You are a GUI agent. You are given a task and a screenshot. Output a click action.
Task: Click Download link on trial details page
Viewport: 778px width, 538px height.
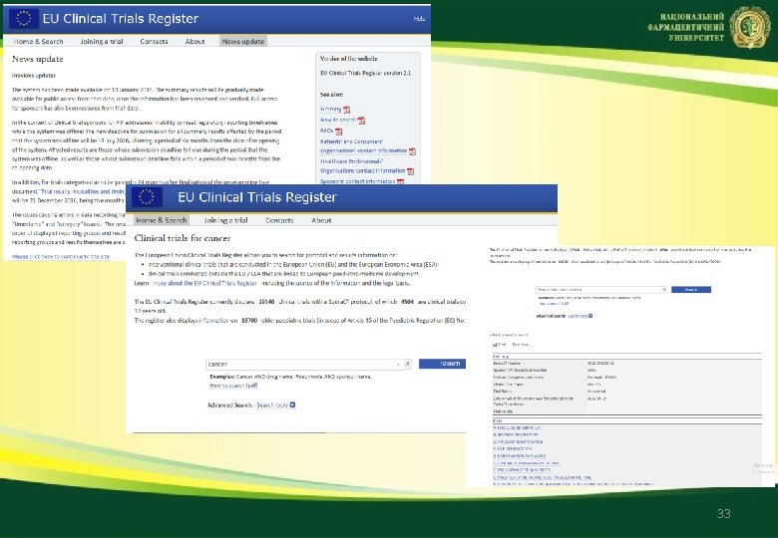click(521, 345)
